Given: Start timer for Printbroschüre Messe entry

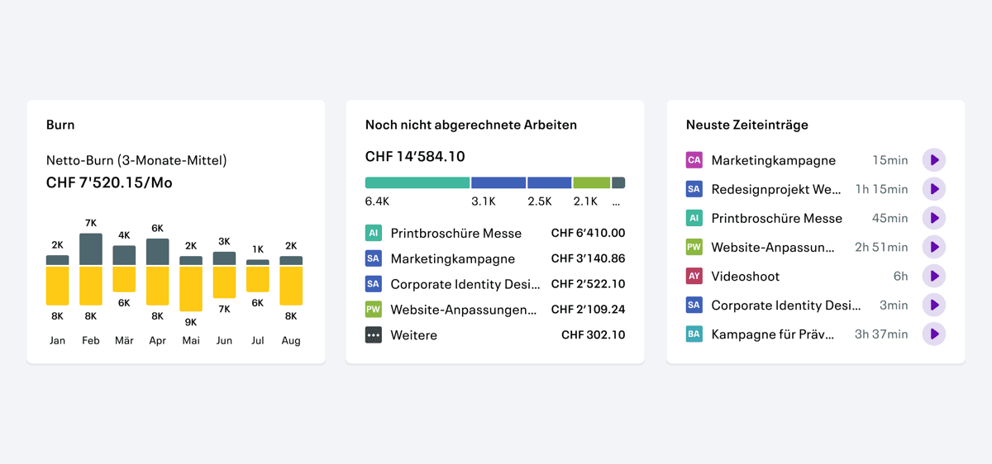Looking at the screenshot, I should (x=934, y=218).
